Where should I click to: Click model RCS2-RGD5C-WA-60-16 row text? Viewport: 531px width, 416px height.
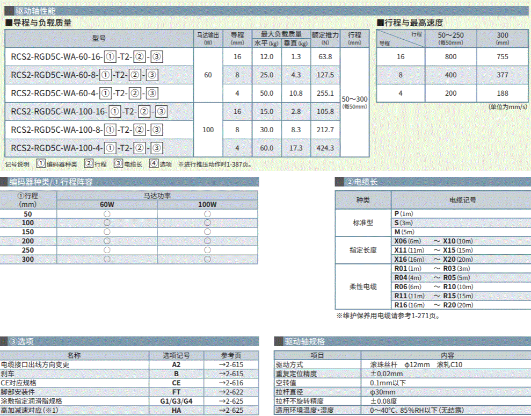pyautogui.click(x=86, y=56)
